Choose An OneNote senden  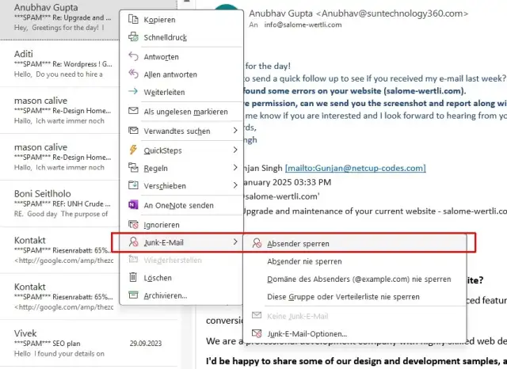point(181,205)
